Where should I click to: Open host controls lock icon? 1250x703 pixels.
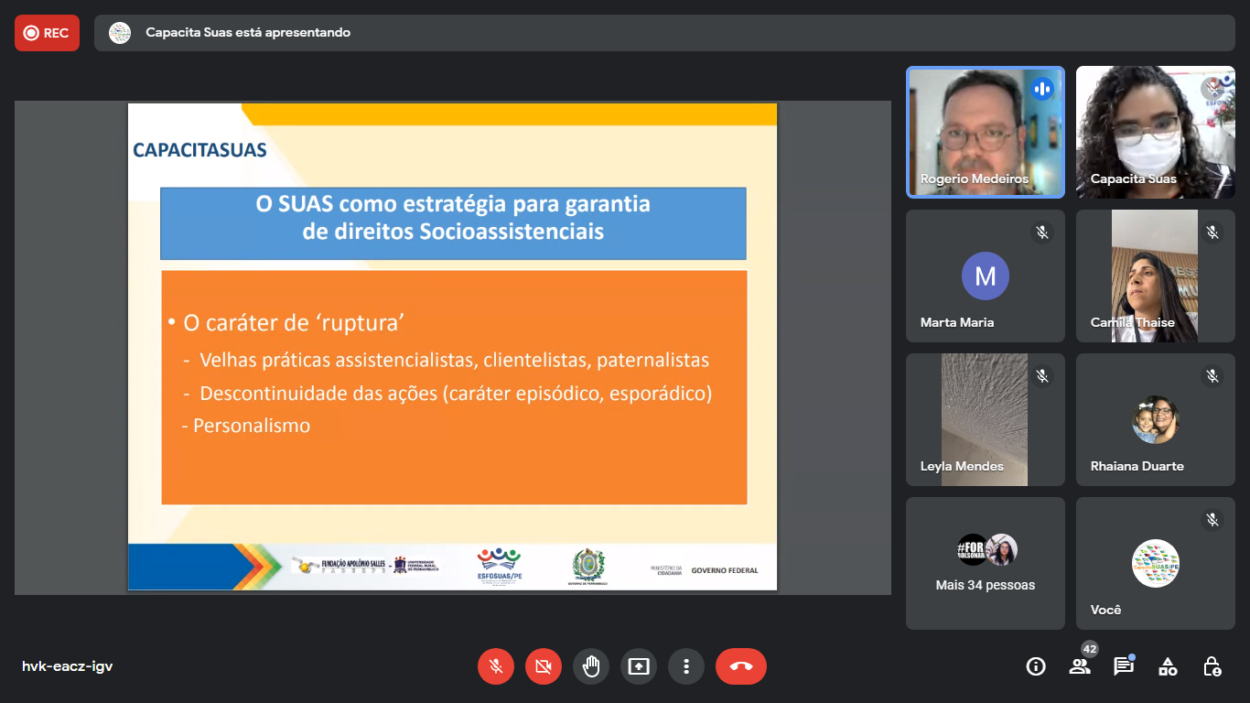(x=1212, y=666)
